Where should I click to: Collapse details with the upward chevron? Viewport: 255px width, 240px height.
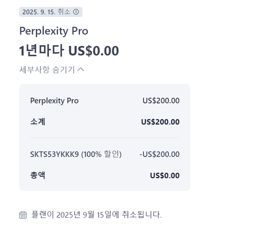coord(81,69)
